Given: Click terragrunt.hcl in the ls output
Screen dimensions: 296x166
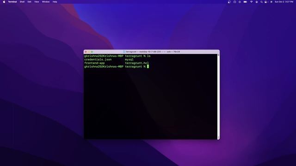Looking at the screenshot, I should 137,63.
